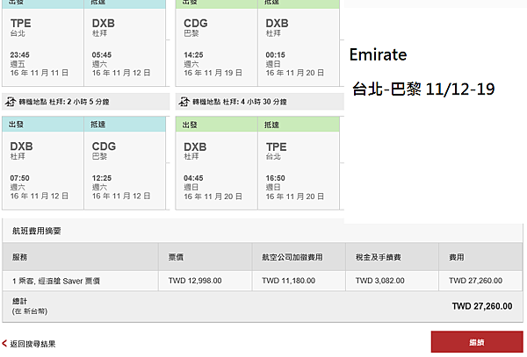Click the DXB departure time 04:45

193,178
